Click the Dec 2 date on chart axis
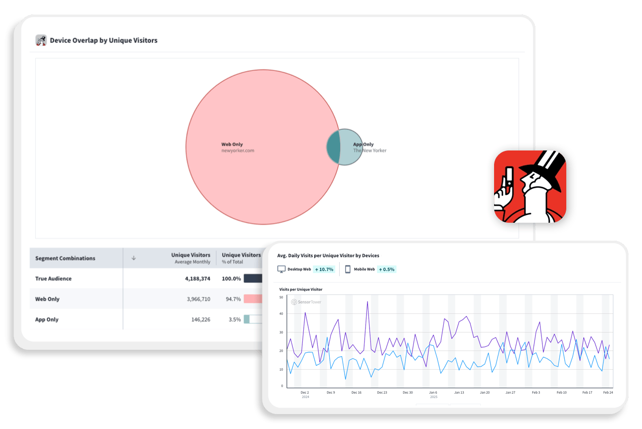The width and height of the screenshot is (642, 429). click(x=305, y=393)
